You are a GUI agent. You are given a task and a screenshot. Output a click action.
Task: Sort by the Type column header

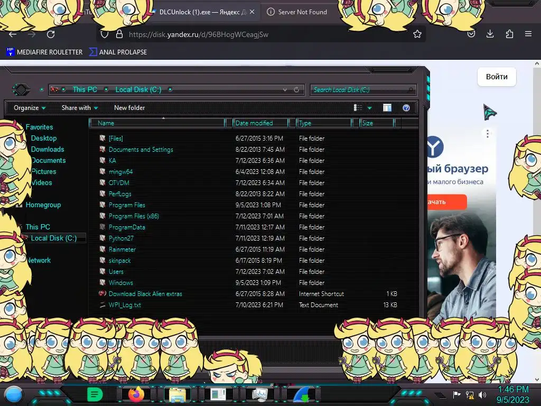324,123
